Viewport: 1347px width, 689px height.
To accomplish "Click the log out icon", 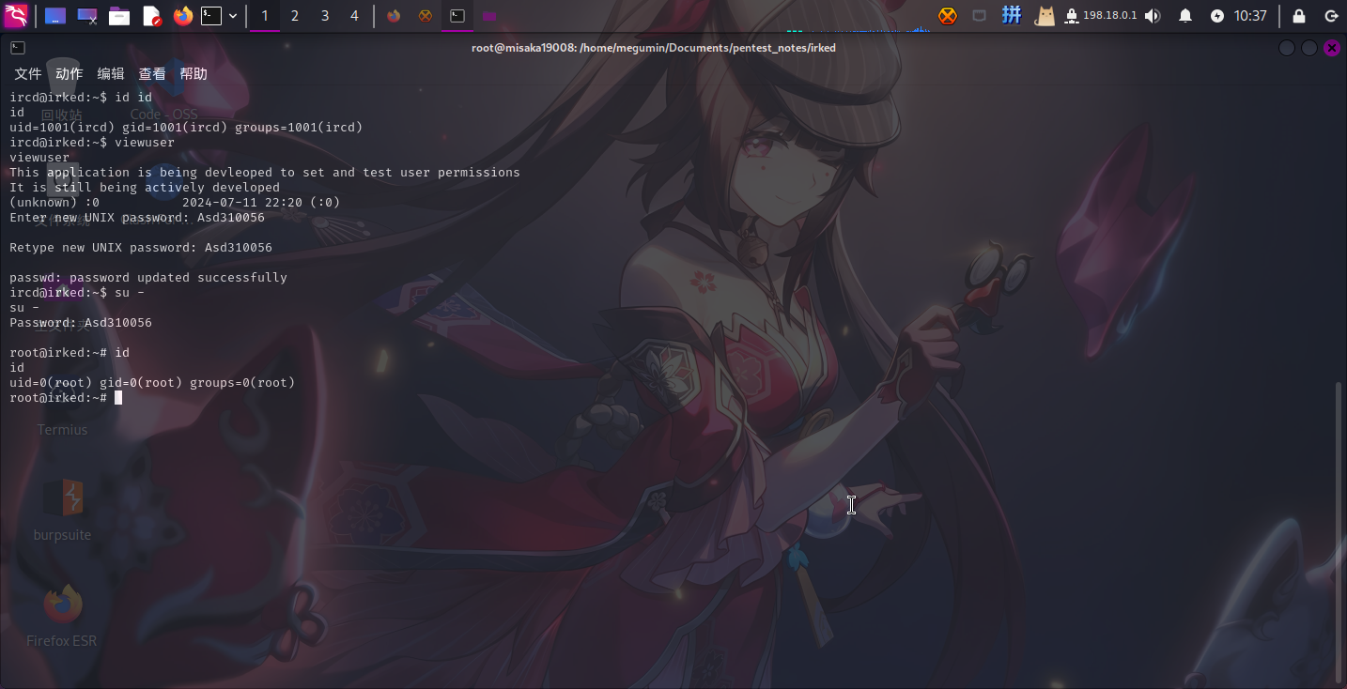I will point(1331,16).
